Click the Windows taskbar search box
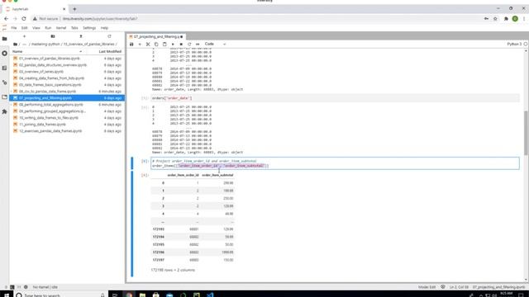 (60, 295)
